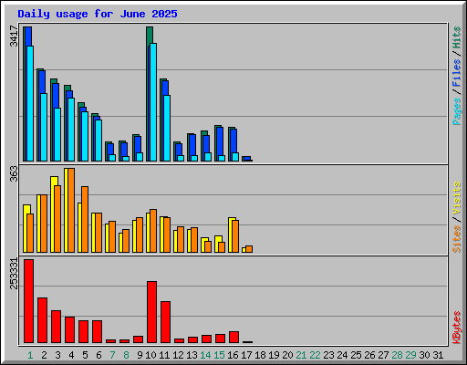The height and width of the screenshot is (365, 467).
Task: Click day 25 on the x-axis
Action: pyautogui.click(x=356, y=355)
